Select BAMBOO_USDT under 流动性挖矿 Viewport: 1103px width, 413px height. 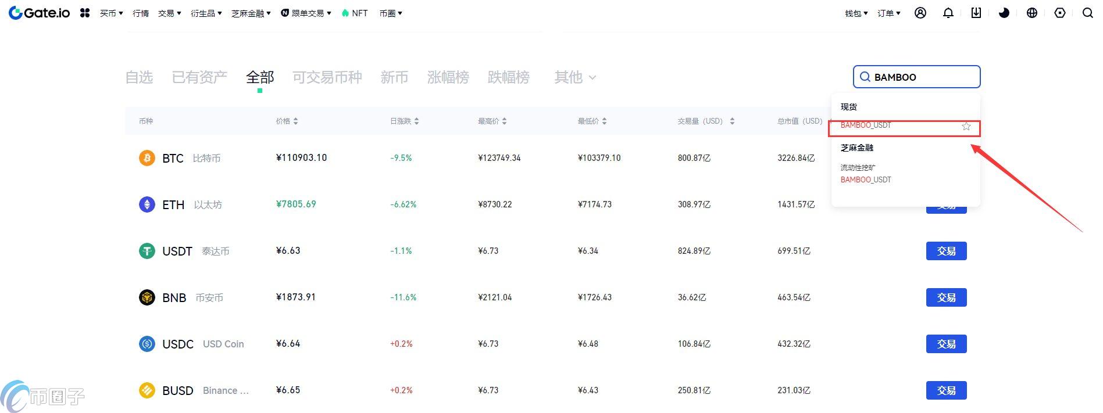[866, 179]
